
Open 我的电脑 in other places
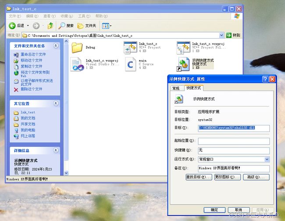(28, 130)
